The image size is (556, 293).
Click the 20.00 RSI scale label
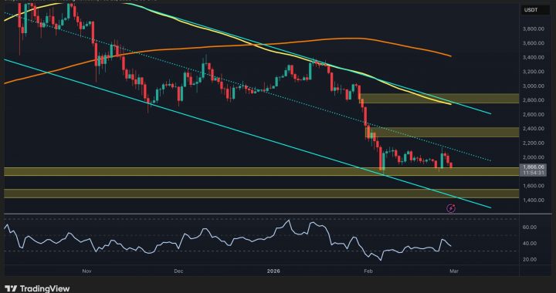coord(530,259)
